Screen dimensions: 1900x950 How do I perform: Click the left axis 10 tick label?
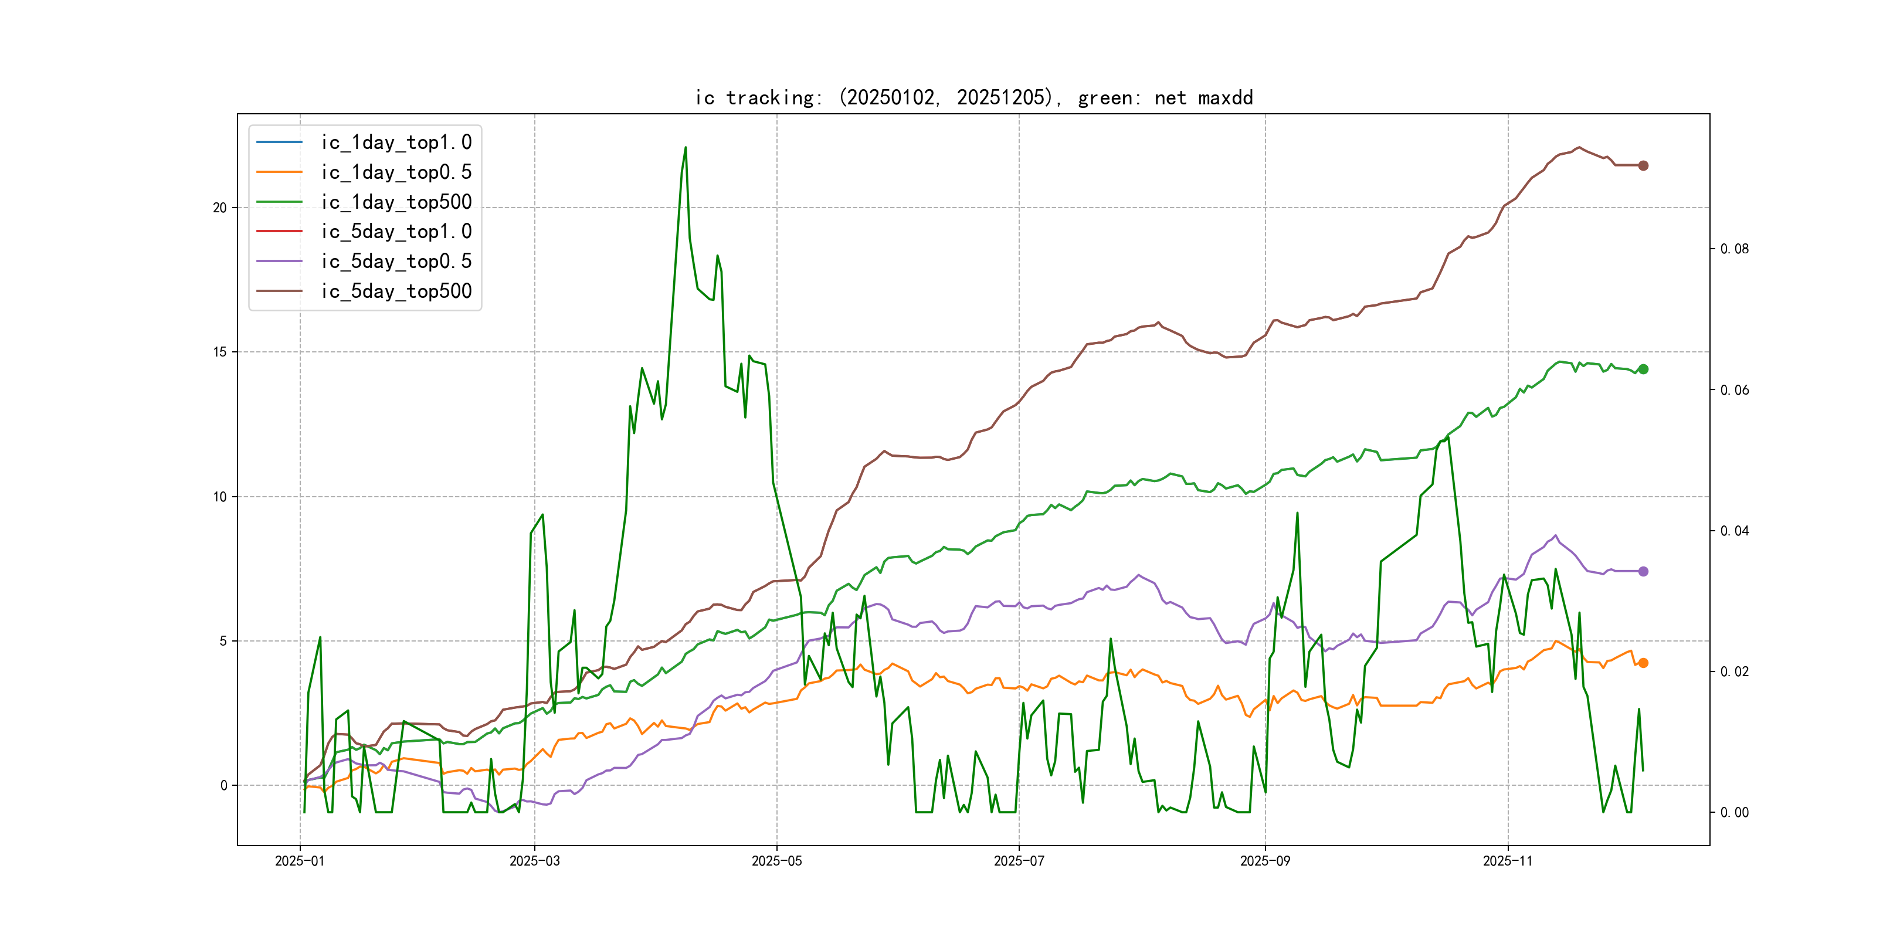click(x=220, y=496)
